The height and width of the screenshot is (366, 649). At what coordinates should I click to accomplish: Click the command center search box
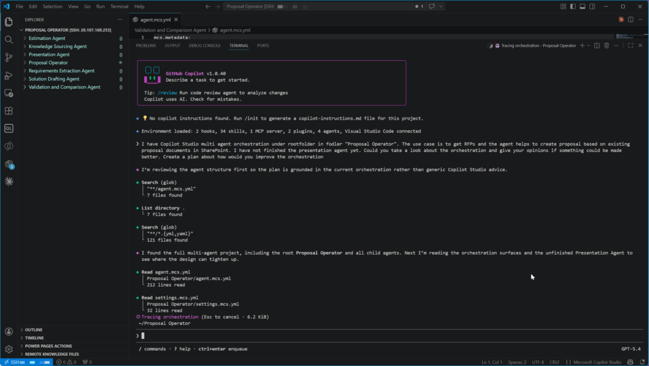pos(317,6)
